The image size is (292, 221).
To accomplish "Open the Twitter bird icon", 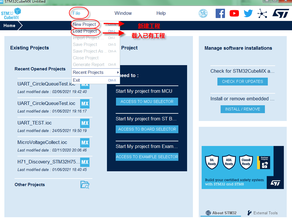I will point(248,13).
